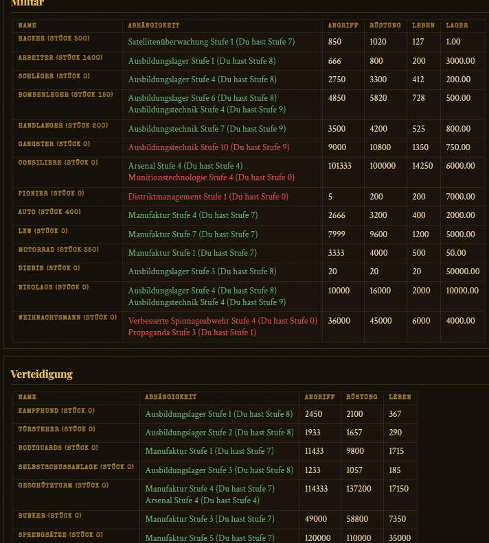
Task: Click Rüstung header in the Verteidigung table
Action: click(361, 397)
